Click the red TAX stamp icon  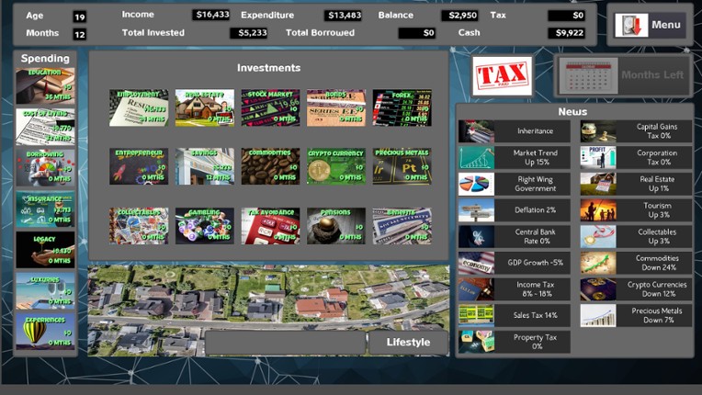click(502, 74)
